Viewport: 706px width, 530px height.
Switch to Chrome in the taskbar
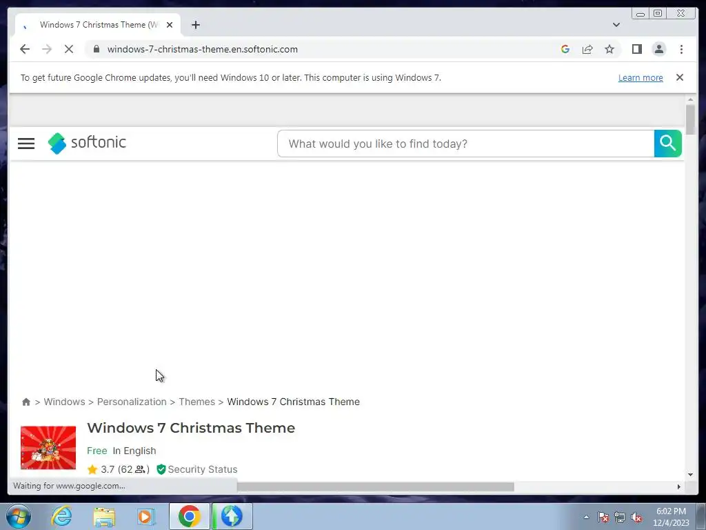point(189,516)
